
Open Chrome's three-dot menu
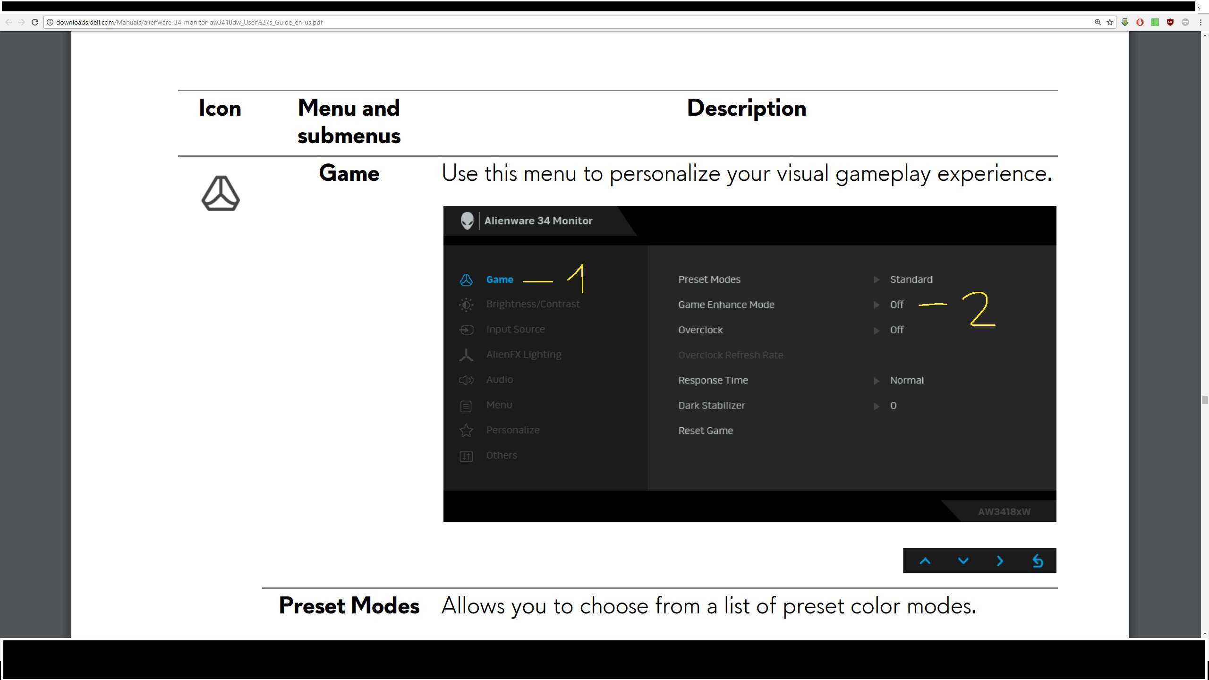(1200, 22)
